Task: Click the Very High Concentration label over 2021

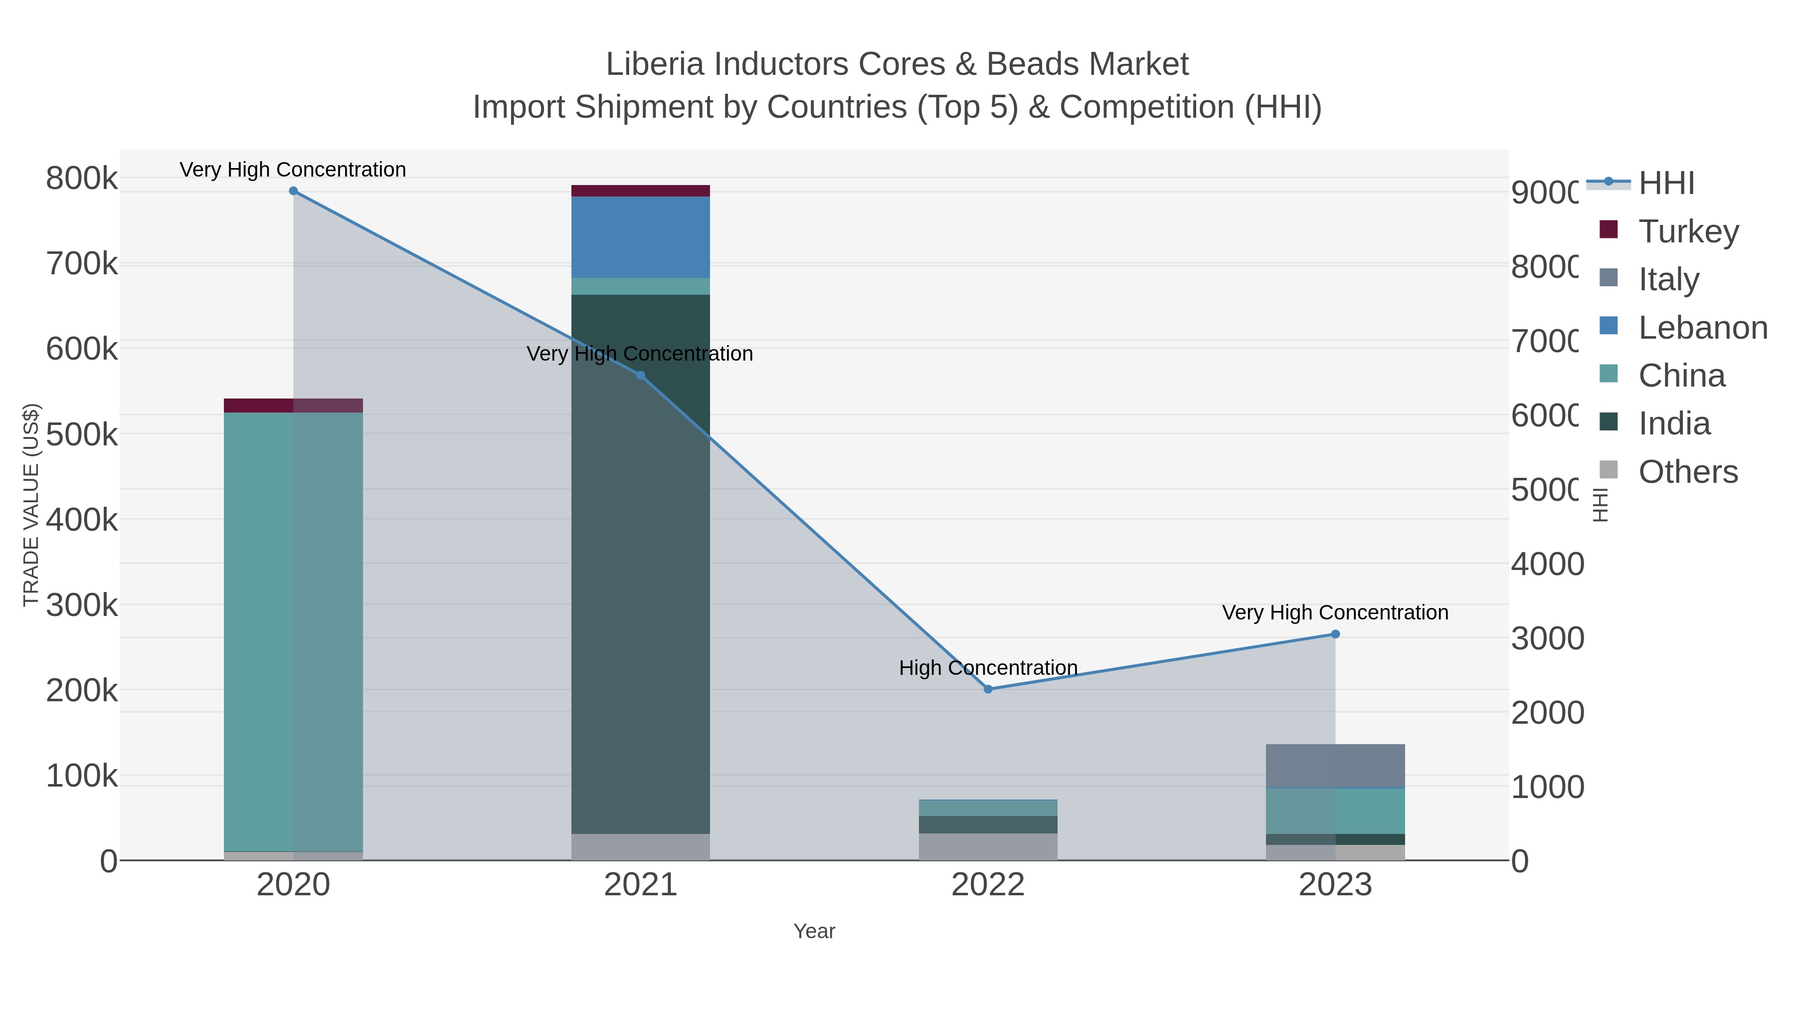Action: click(640, 354)
